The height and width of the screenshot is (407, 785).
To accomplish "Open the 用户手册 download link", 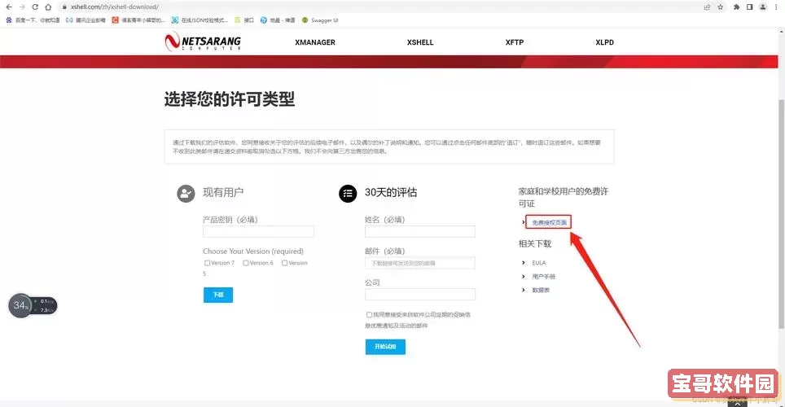I will click(544, 276).
